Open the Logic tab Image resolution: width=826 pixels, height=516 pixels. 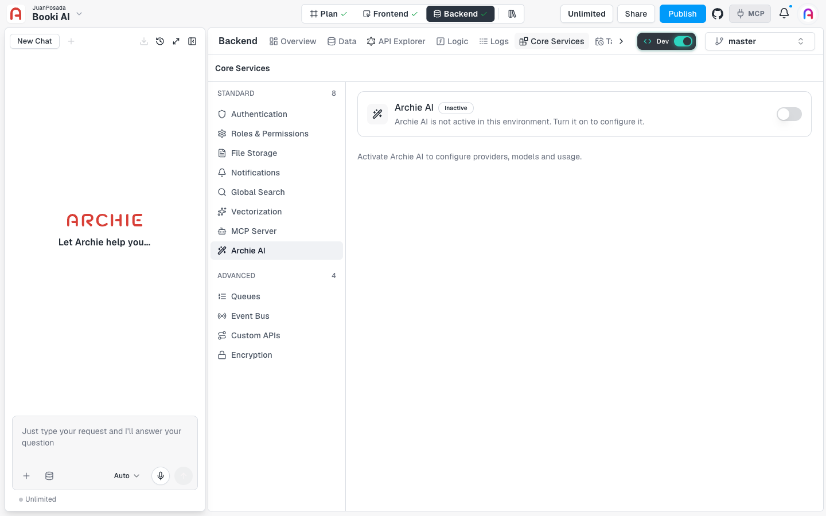[453, 41]
